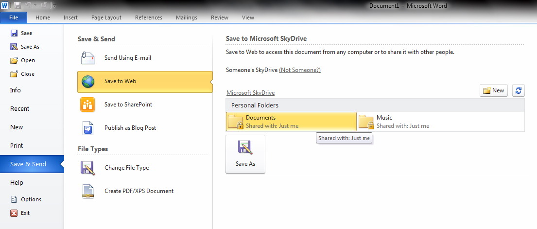Select the Save to Web globe icon
Screen dimensions: 537x229
(88, 81)
